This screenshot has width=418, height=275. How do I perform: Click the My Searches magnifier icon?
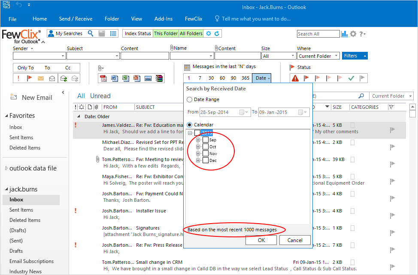91,33
